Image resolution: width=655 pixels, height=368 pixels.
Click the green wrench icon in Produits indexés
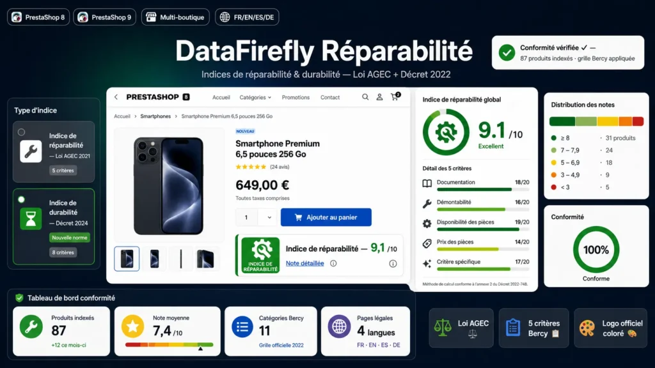click(31, 326)
